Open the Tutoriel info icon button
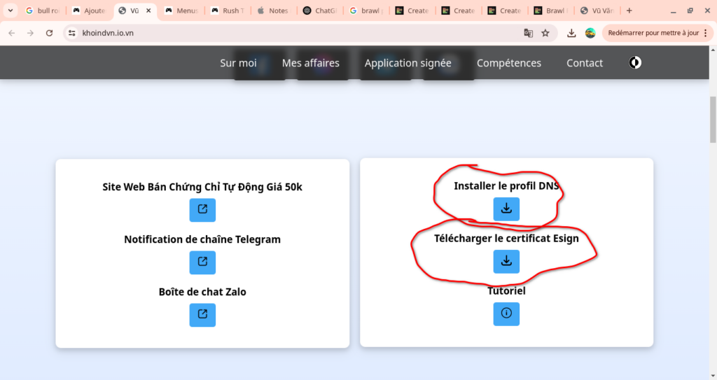 pyautogui.click(x=506, y=314)
